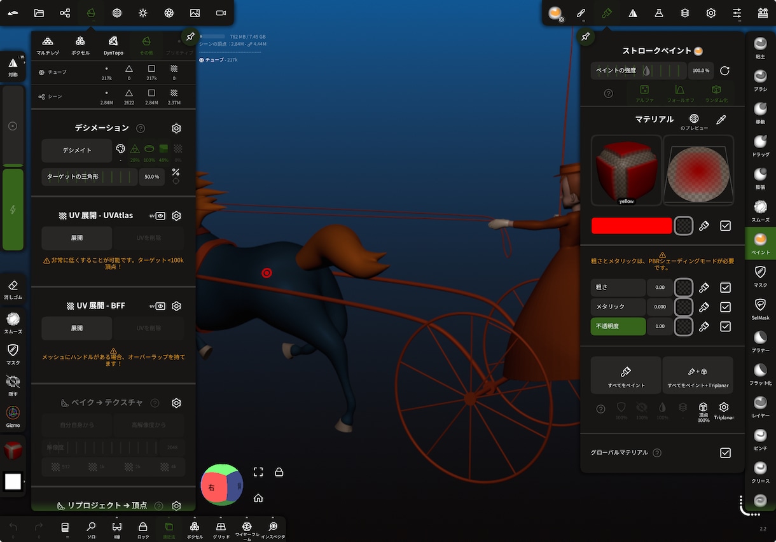This screenshot has width=776, height=542.
Task: Pick the クリース crease tool
Action: pyautogui.click(x=760, y=473)
